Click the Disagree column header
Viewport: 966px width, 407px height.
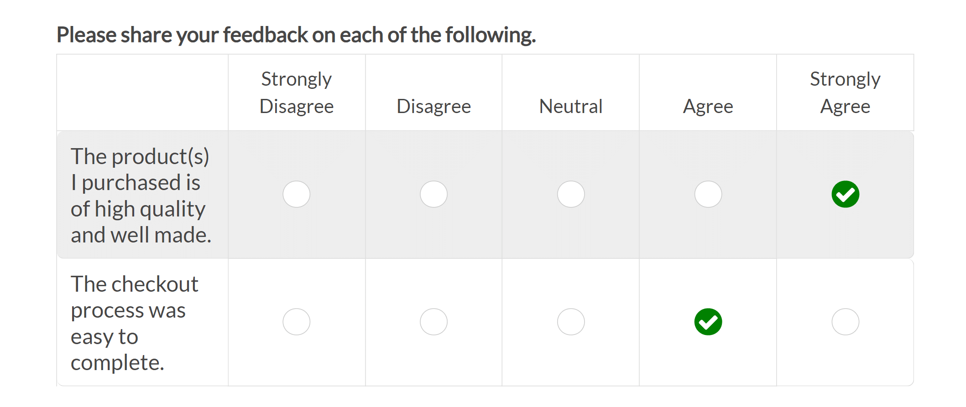pyautogui.click(x=433, y=106)
